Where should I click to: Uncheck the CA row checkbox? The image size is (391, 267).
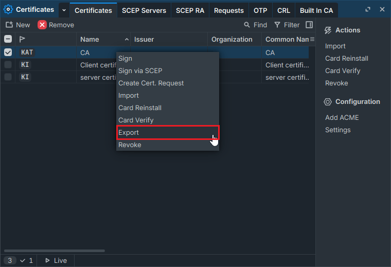pos(8,52)
